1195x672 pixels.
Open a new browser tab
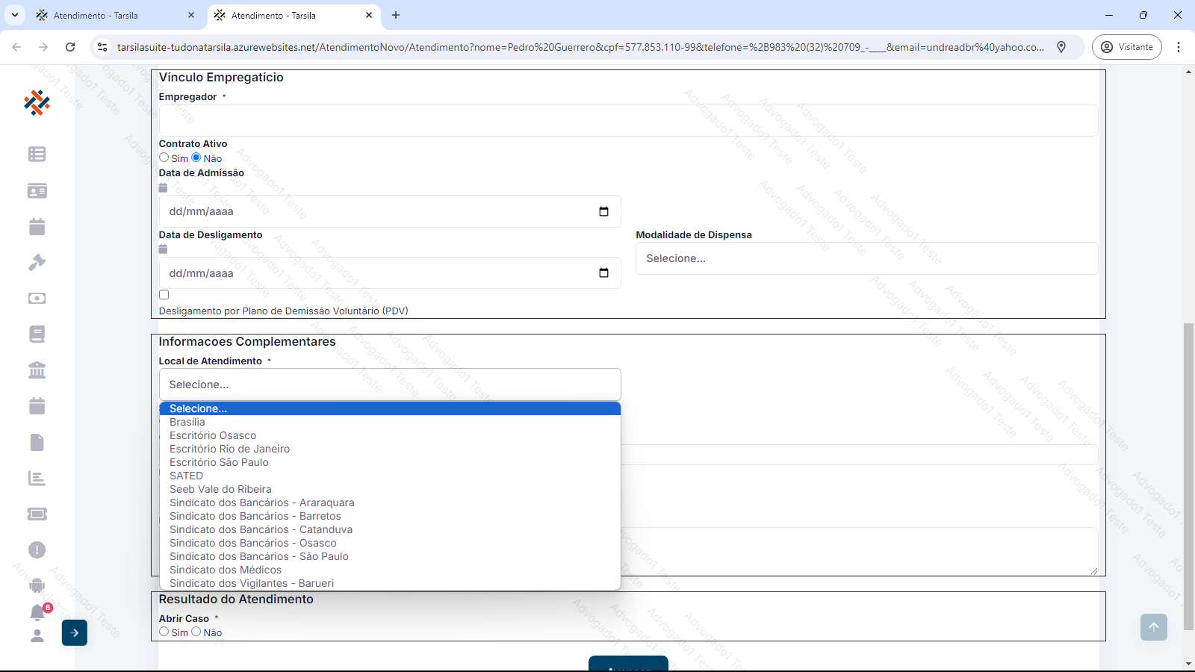tap(396, 15)
